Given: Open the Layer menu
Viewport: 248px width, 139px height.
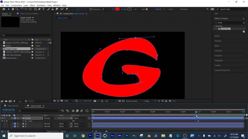Looking at the screenshot, I should point(26,5).
